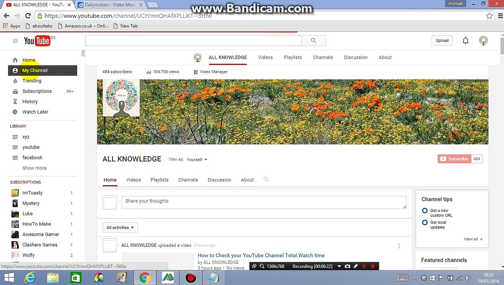Click the Watch Later clock icon
The height and width of the screenshot is (285, 504).
point(15,112)
